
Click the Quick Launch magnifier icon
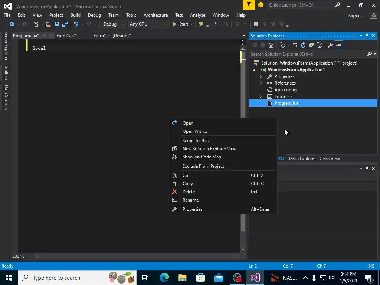point(337,5)
